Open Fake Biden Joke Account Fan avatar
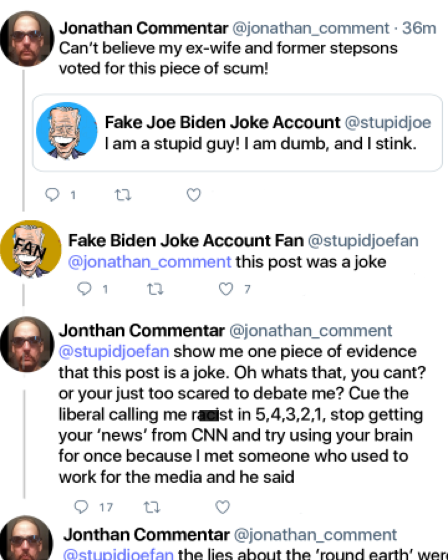This screenshot has width=448, height=560. [x=31, y=249]
